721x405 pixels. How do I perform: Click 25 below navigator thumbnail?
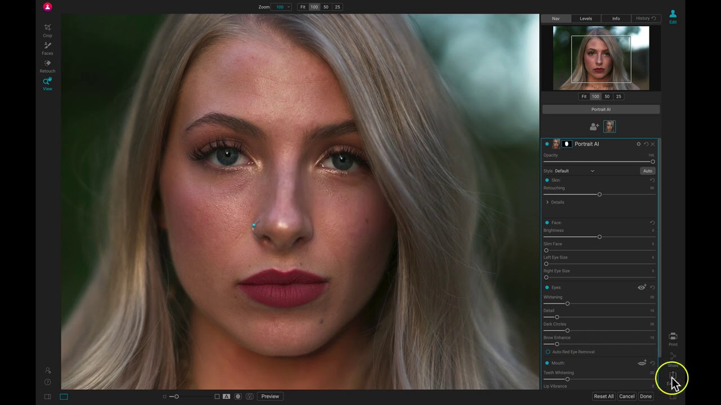pos(618,96)
